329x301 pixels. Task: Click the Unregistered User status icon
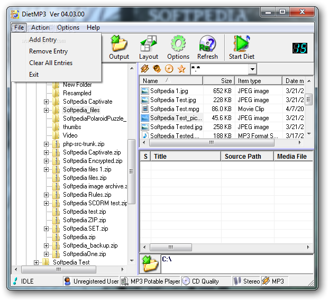(x=67, y=281)
